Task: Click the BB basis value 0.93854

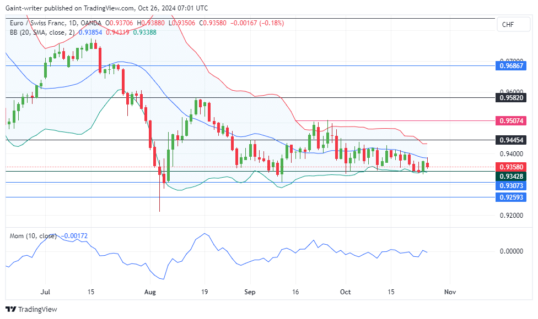Action: click(x=90, y=32)
